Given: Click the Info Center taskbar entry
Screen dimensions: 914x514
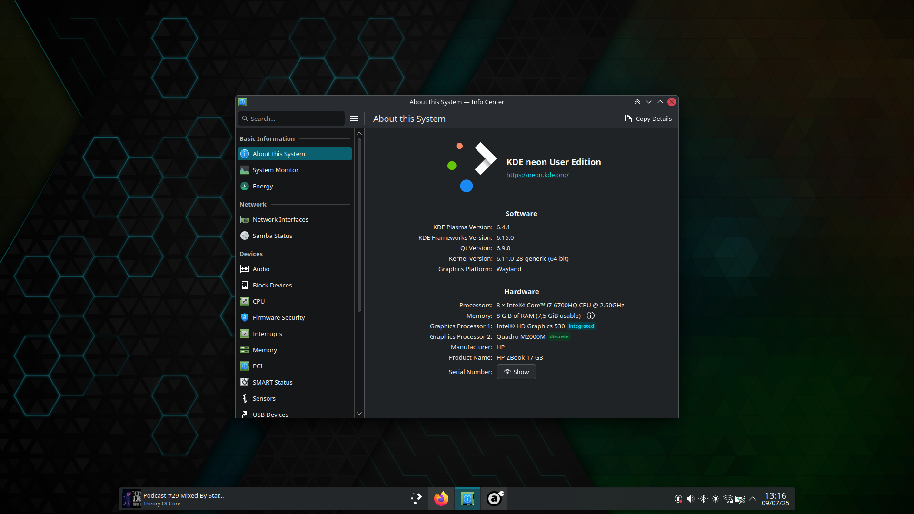Looking at the screenshot, I should point(467,499).
